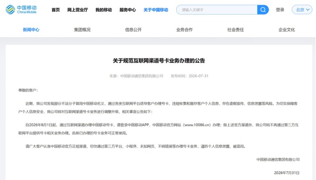Click the 登录 login link
Image resolution: width=316 pixels, height=180 pixels.
[280, 10]
